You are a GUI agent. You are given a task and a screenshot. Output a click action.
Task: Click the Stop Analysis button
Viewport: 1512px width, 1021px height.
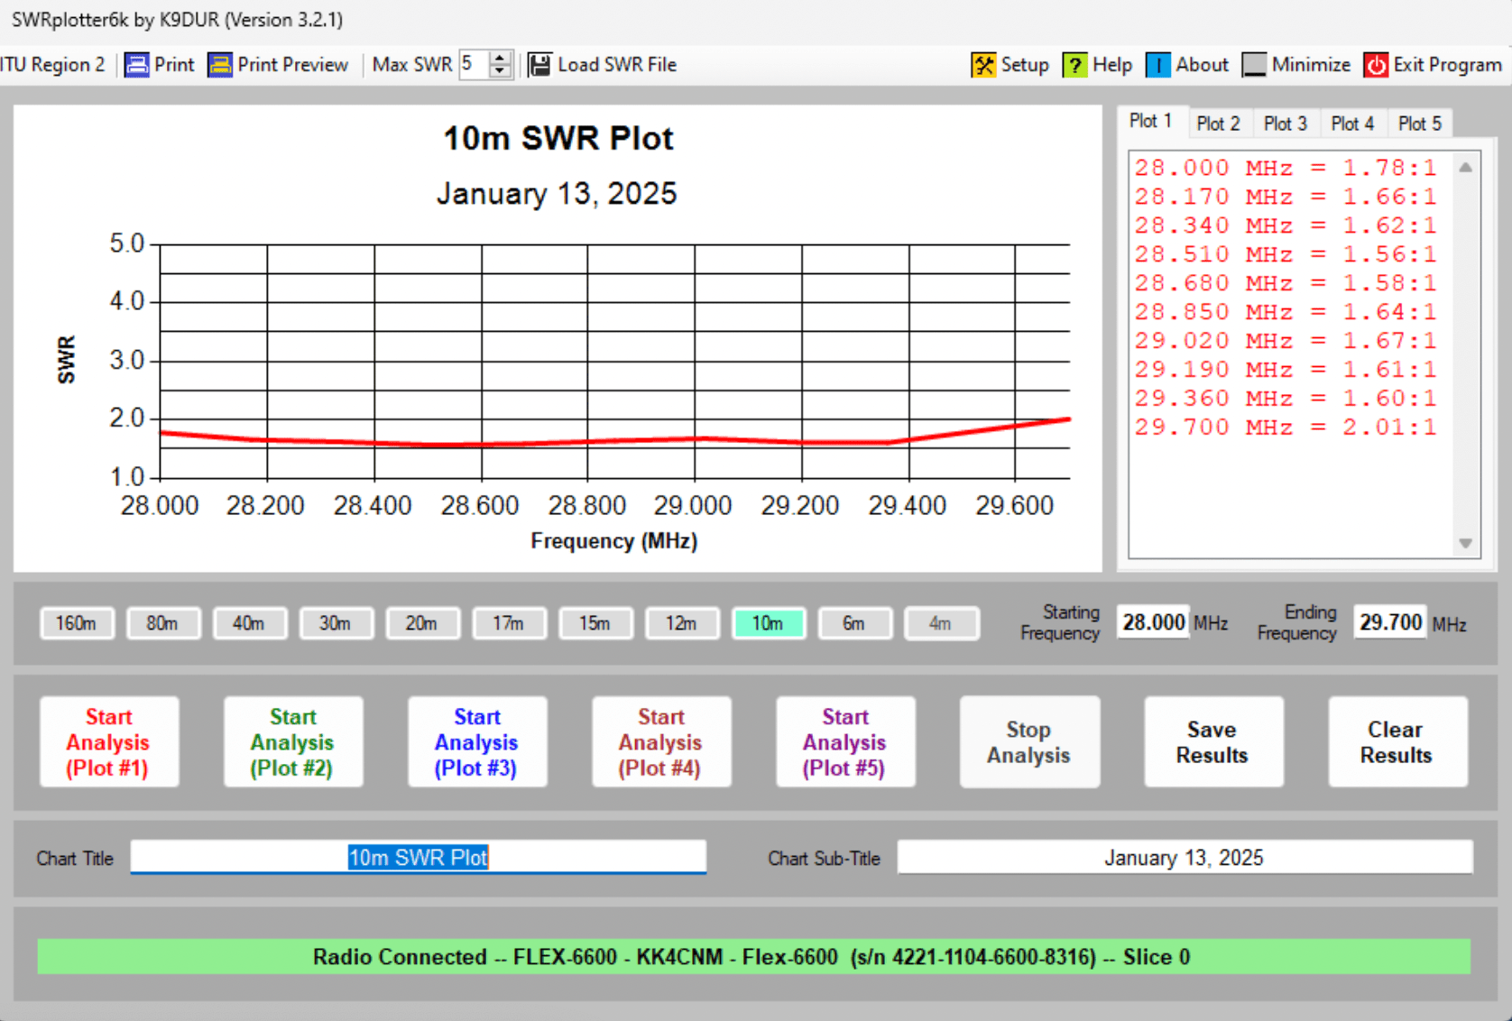point(1029,741)
